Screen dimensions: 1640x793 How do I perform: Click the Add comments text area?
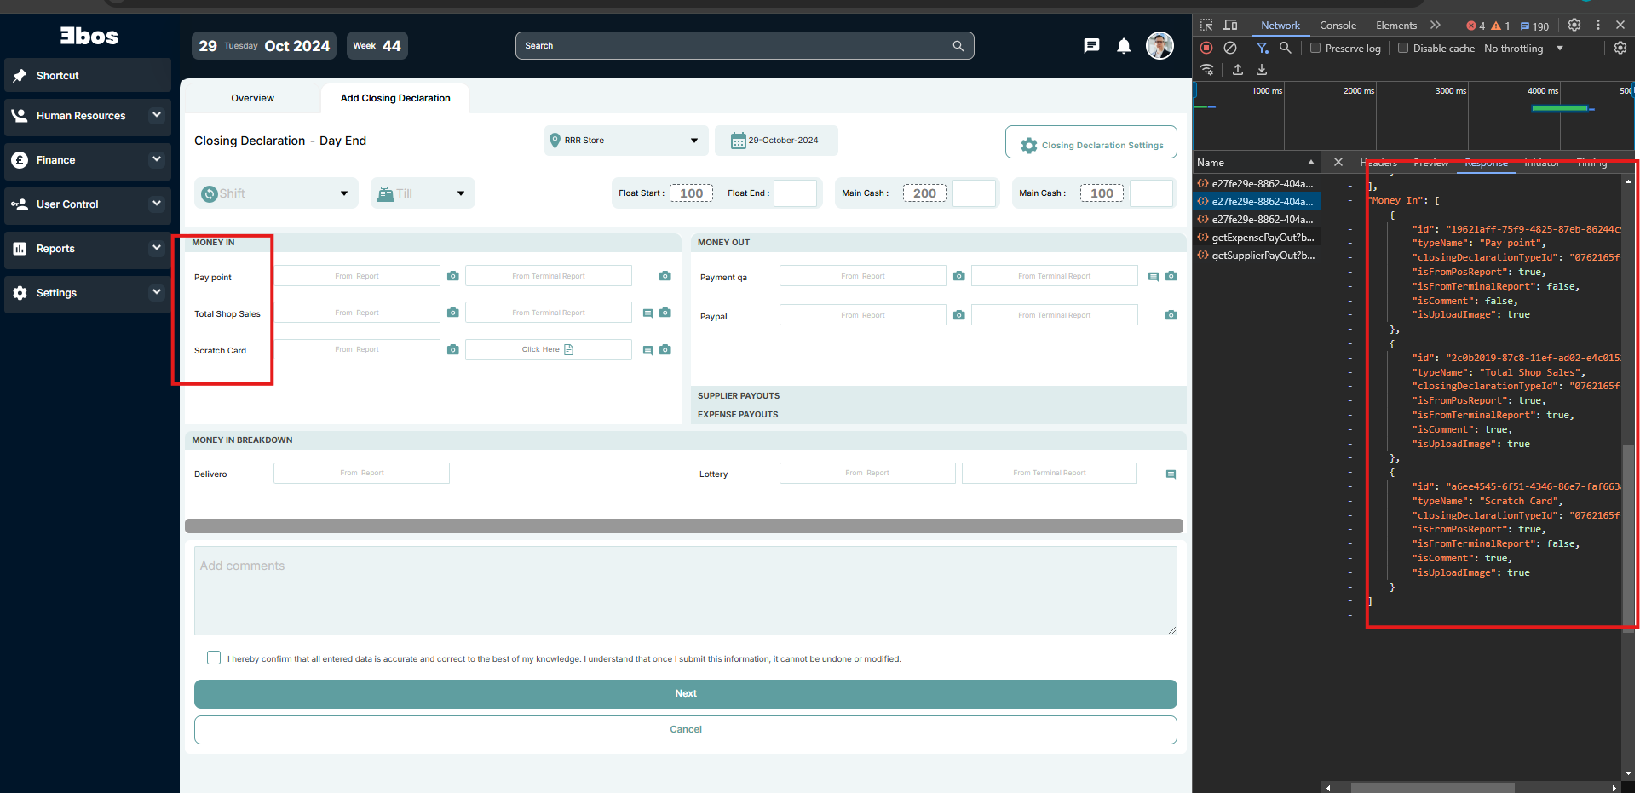686,590
